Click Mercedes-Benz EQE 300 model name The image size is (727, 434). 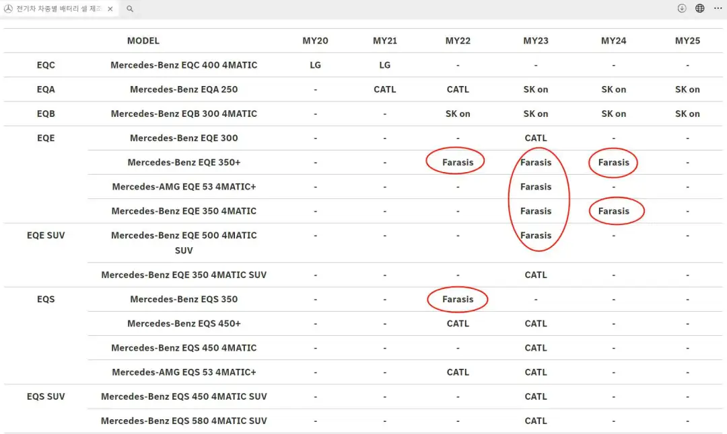(x=184, y=138)
